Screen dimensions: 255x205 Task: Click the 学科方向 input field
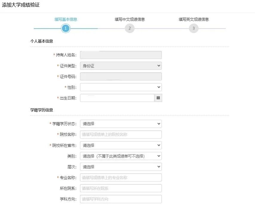121,199
